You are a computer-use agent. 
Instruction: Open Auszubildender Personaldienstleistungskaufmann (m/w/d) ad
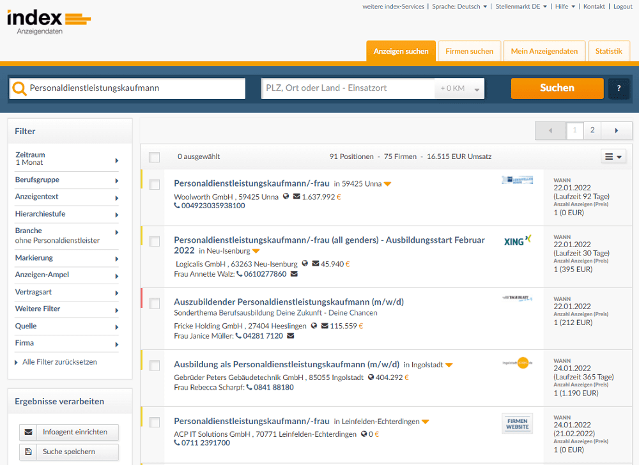289,302
